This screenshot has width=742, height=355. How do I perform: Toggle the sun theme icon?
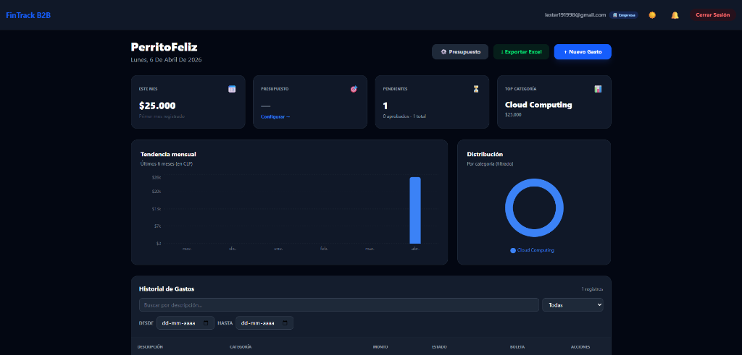click(652, 15)
